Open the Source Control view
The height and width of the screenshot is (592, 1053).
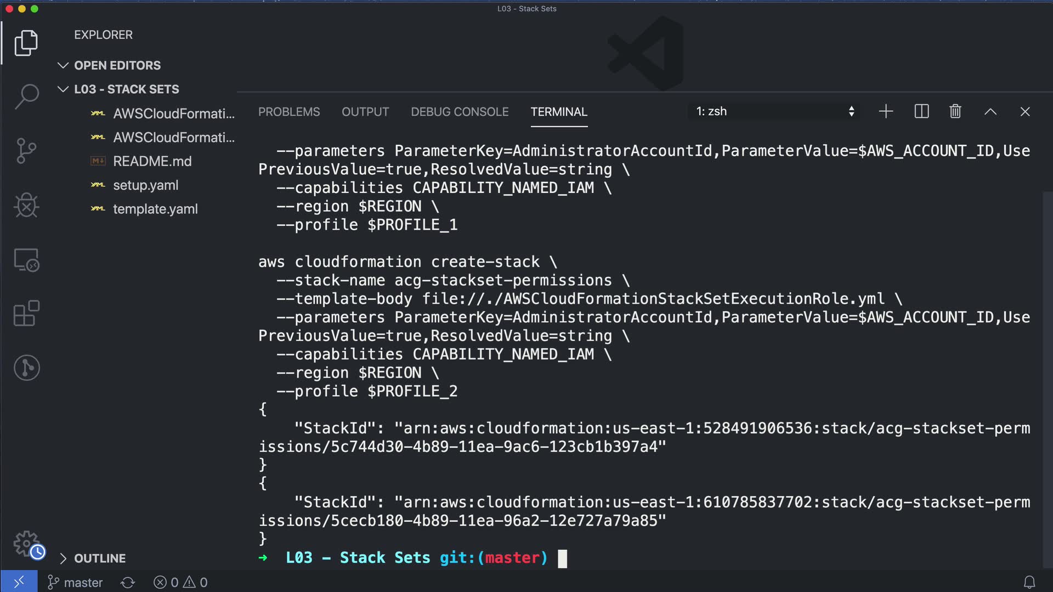26,151
